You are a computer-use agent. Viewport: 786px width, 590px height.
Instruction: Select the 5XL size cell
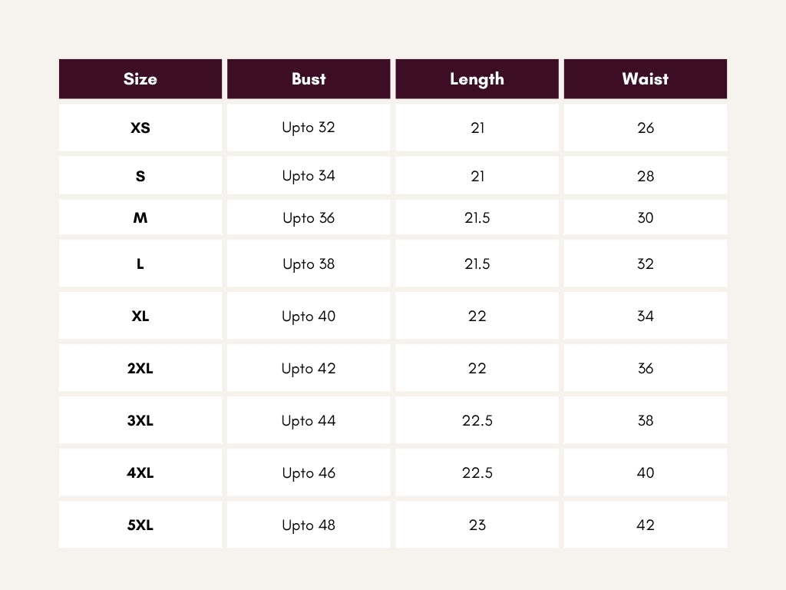(140, 525)
